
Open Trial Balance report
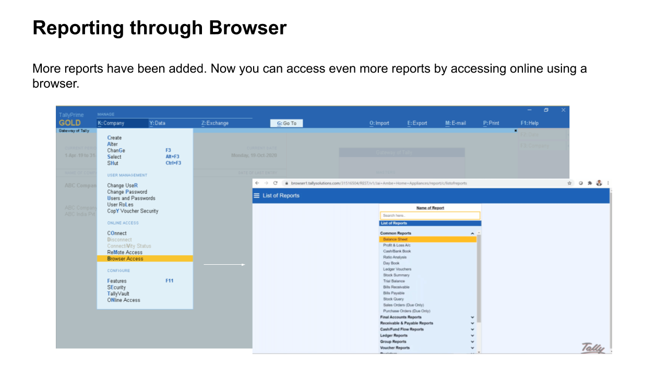(394, 281)
